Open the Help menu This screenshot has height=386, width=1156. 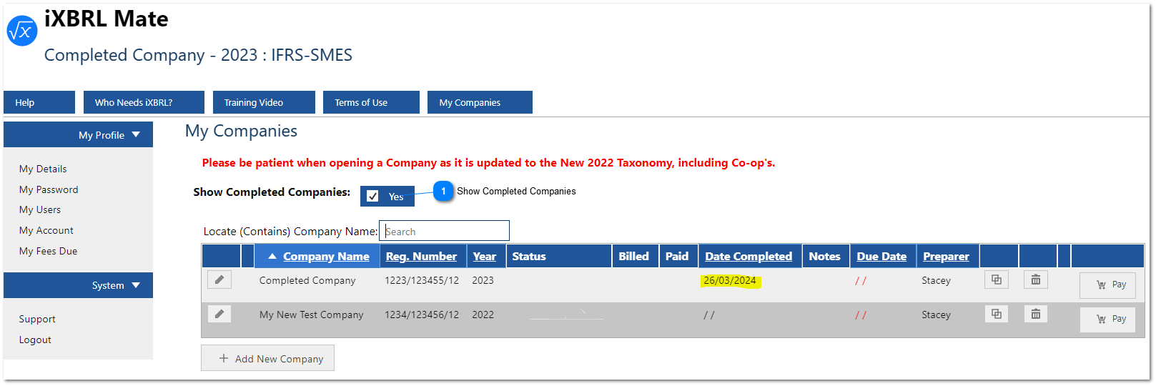point(39,102)
